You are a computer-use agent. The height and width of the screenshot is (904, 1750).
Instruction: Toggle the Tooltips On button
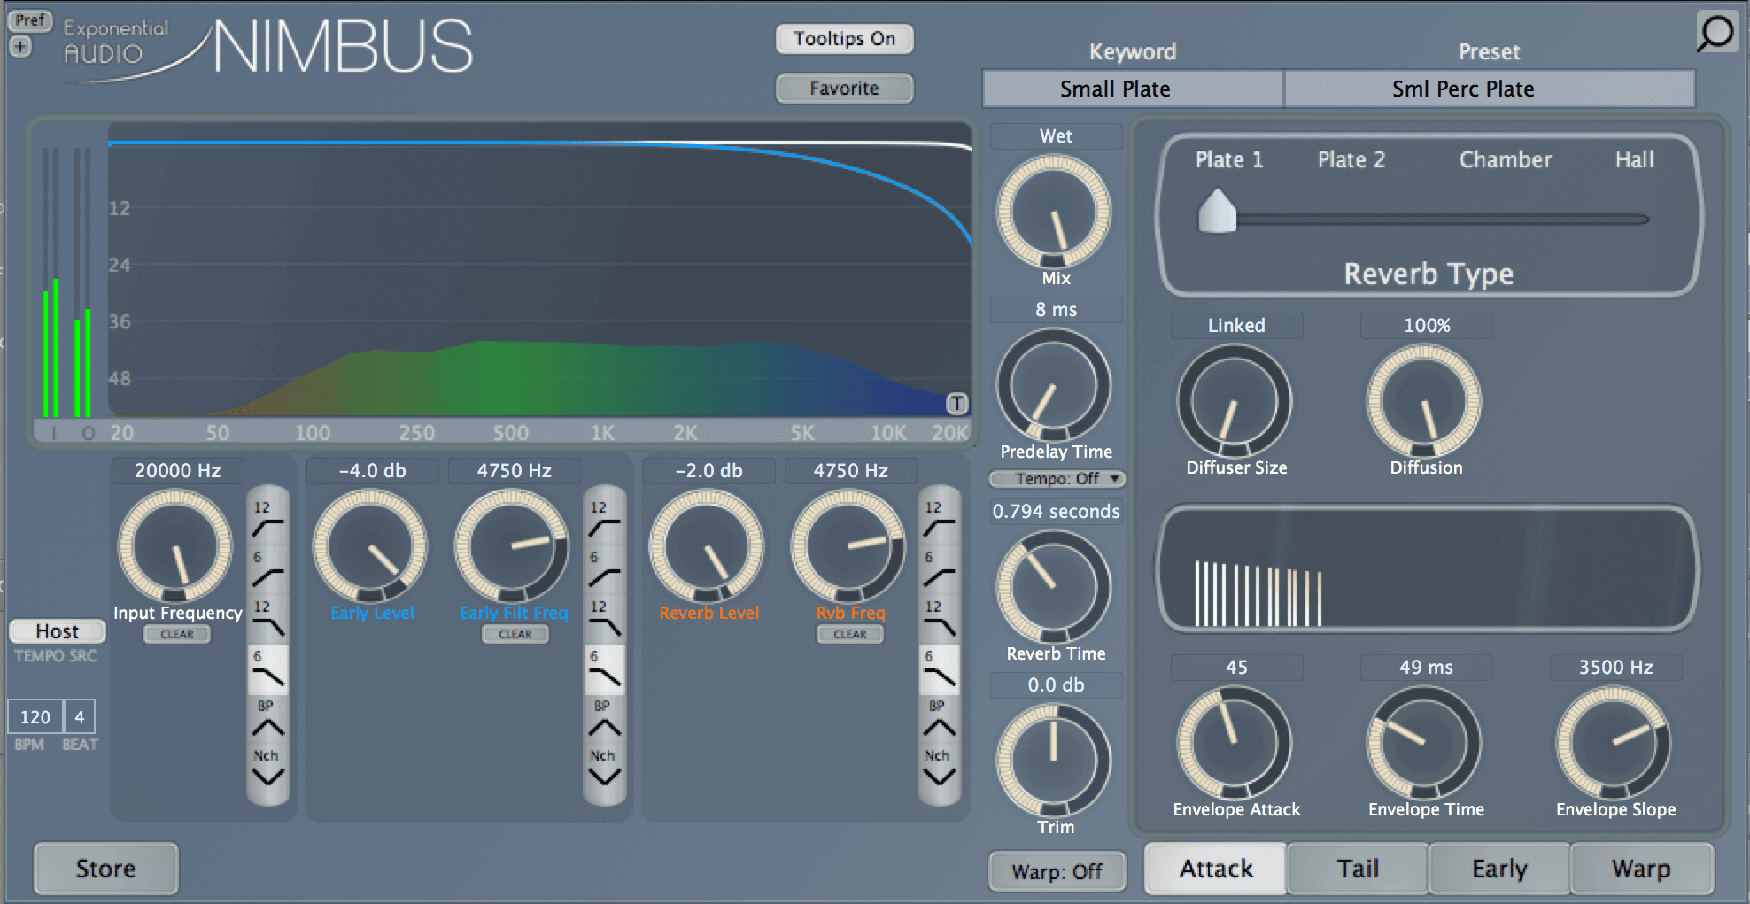pos(844,39)
